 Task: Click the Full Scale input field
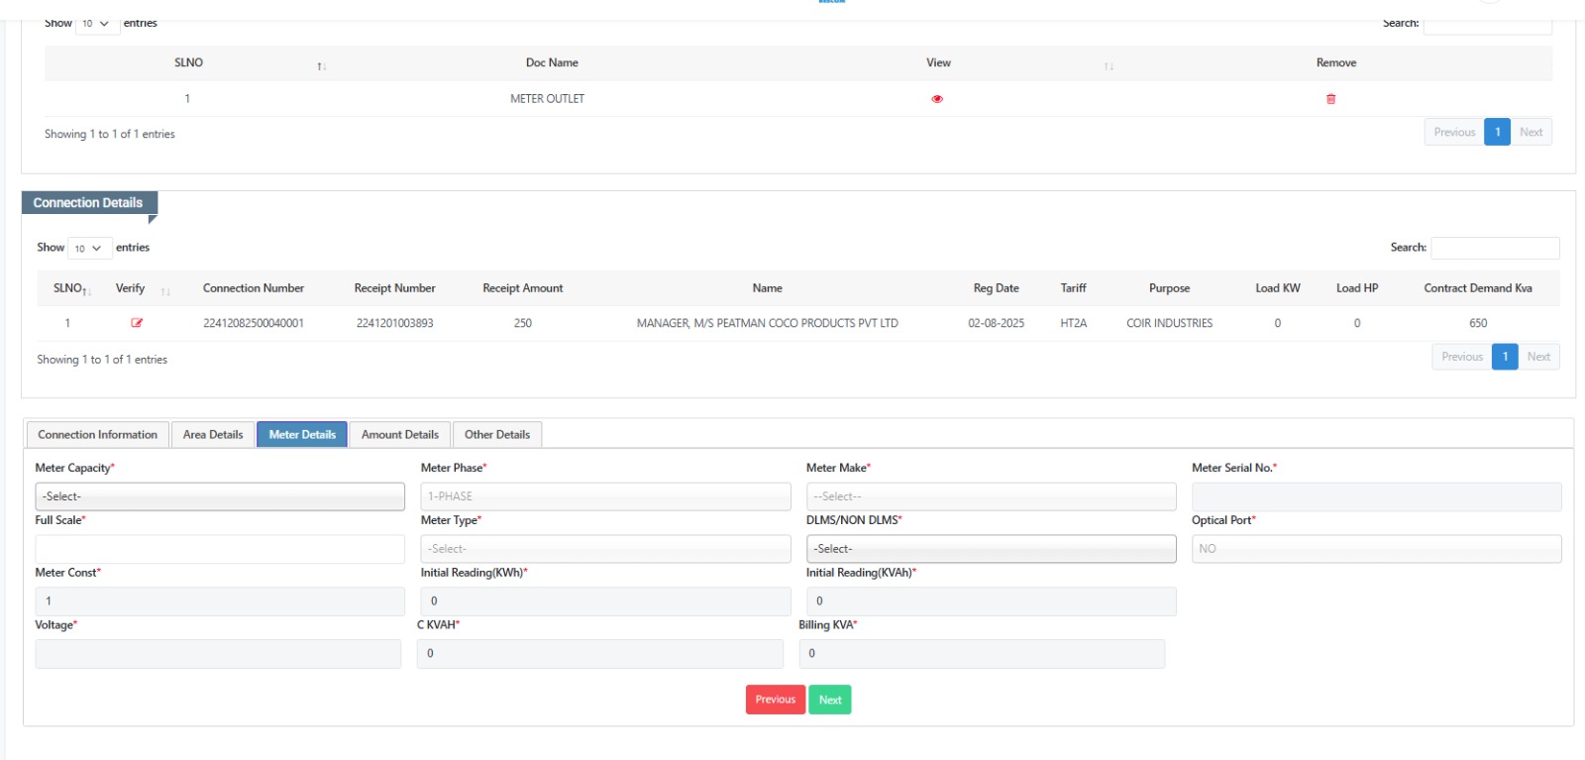(x=220, y=549)
